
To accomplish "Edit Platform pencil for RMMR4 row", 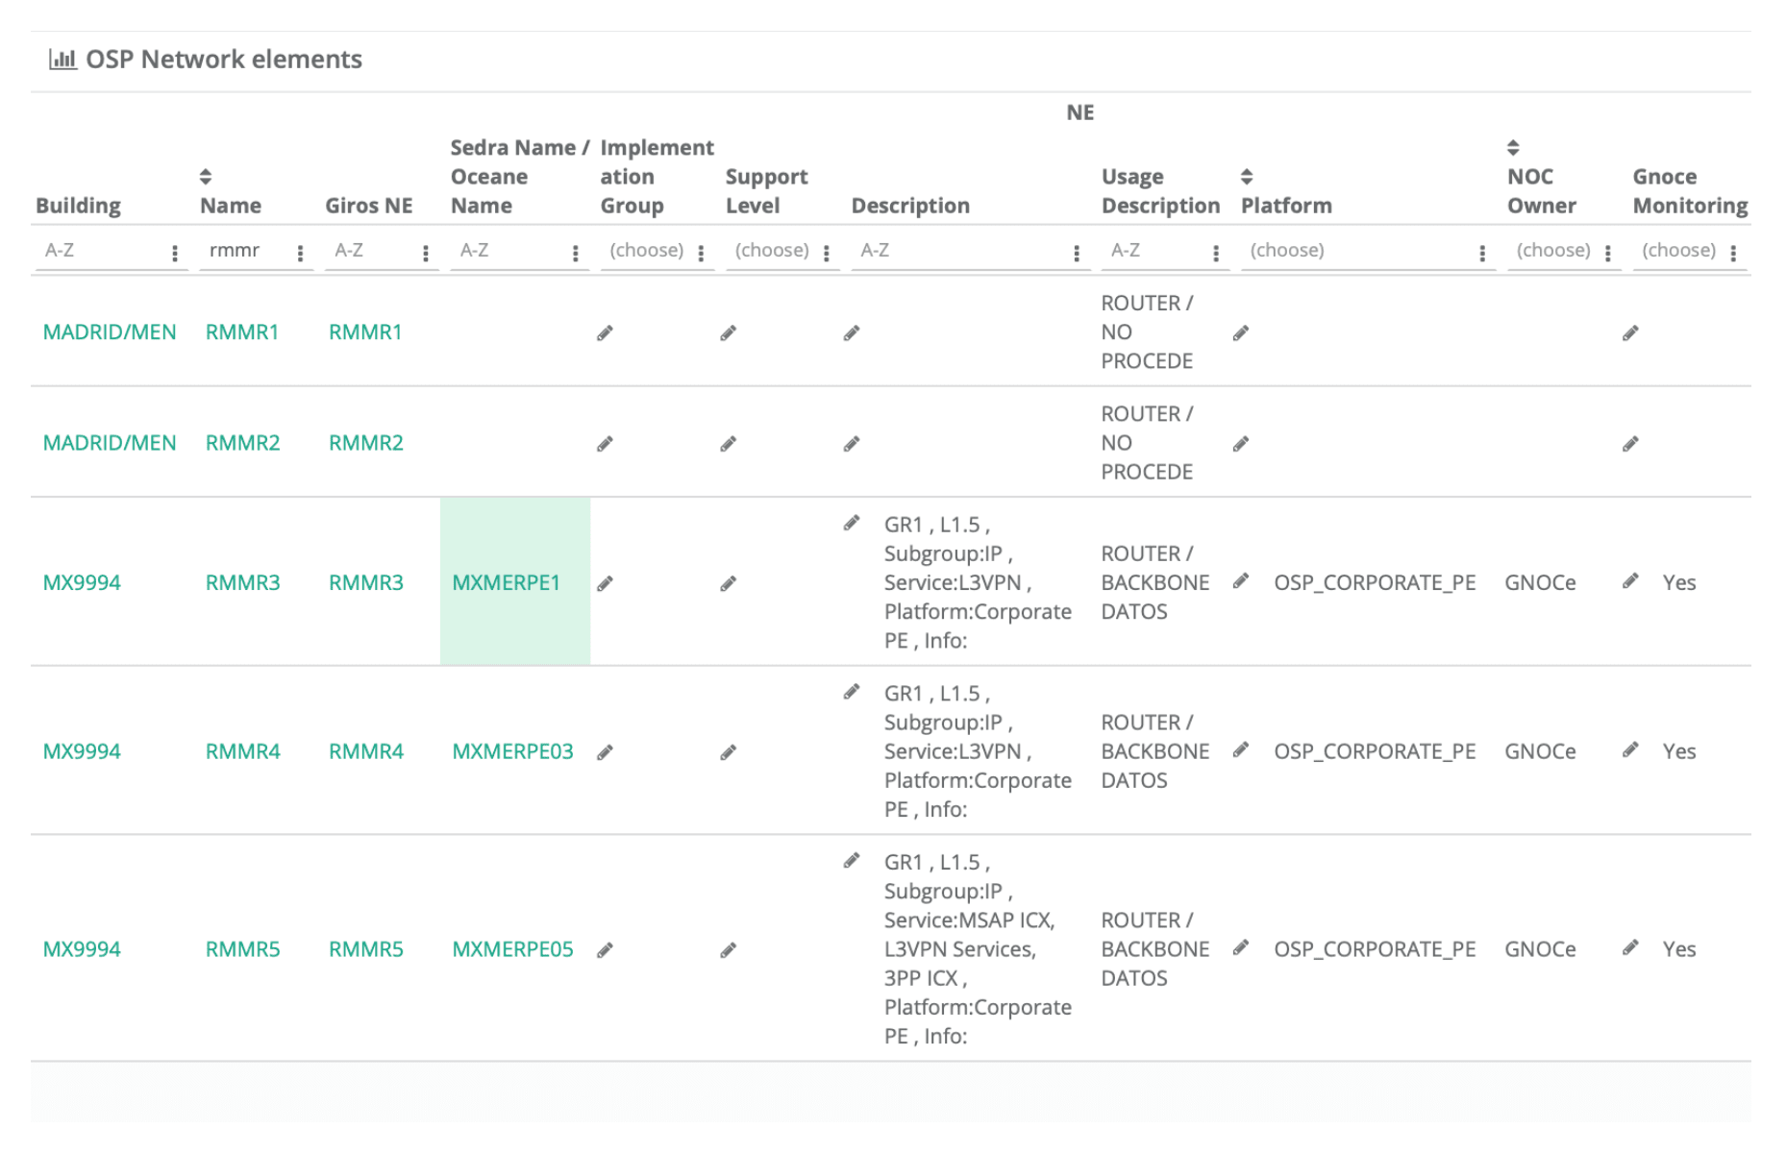I will coord(1241,749).
